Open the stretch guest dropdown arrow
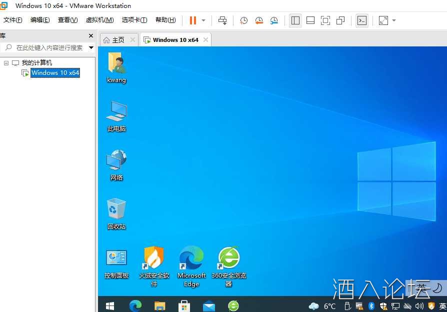Screen dimensions: 447x312 coord(394,20)
